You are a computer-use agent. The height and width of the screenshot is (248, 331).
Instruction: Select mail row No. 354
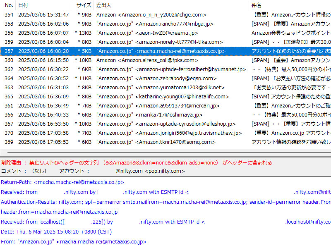[x=165, y=15]
